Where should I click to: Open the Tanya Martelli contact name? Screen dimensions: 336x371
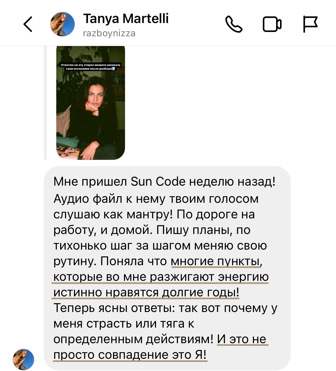(126, 19)
